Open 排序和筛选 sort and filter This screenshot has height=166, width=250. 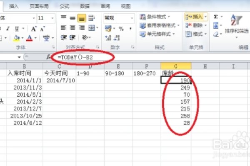[237, 26]
